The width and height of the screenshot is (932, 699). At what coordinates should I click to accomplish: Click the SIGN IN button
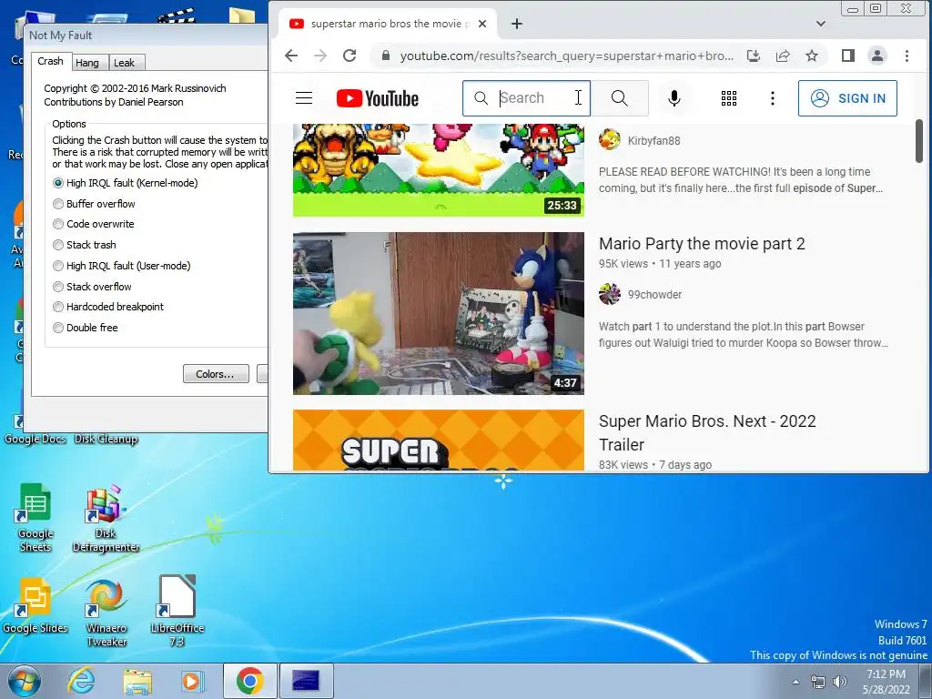[847, 98]
